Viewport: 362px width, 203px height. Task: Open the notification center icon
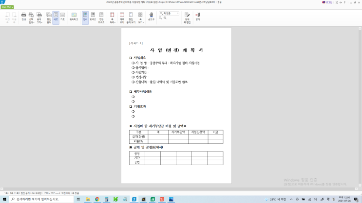[x=356, y=199]
